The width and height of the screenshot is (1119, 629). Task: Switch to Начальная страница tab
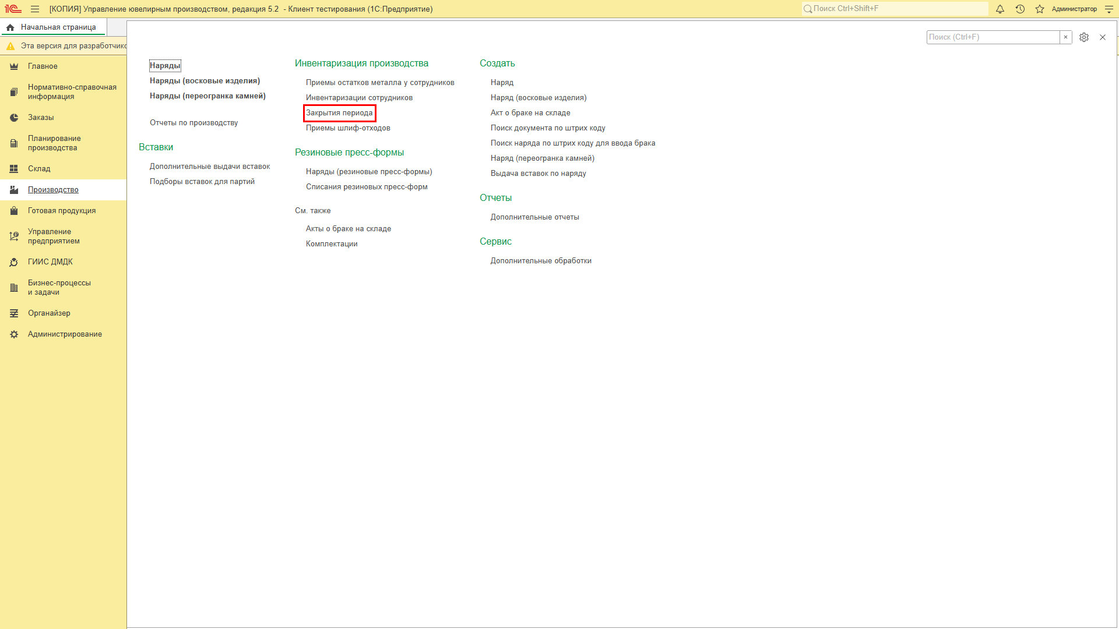coord(53,27)
